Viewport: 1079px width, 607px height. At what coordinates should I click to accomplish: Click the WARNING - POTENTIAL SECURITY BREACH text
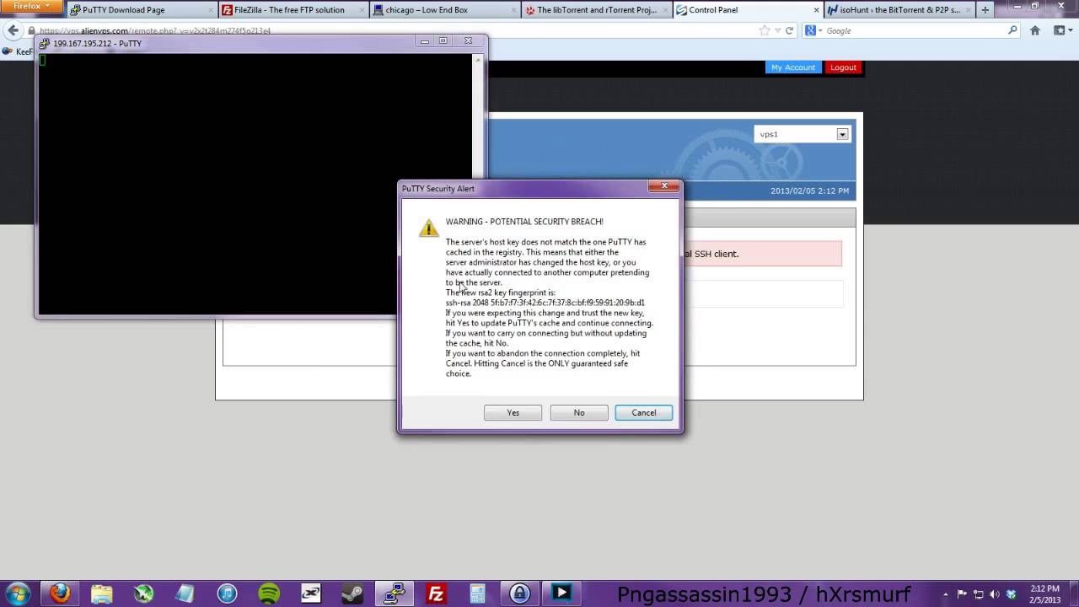click(524, 222)
